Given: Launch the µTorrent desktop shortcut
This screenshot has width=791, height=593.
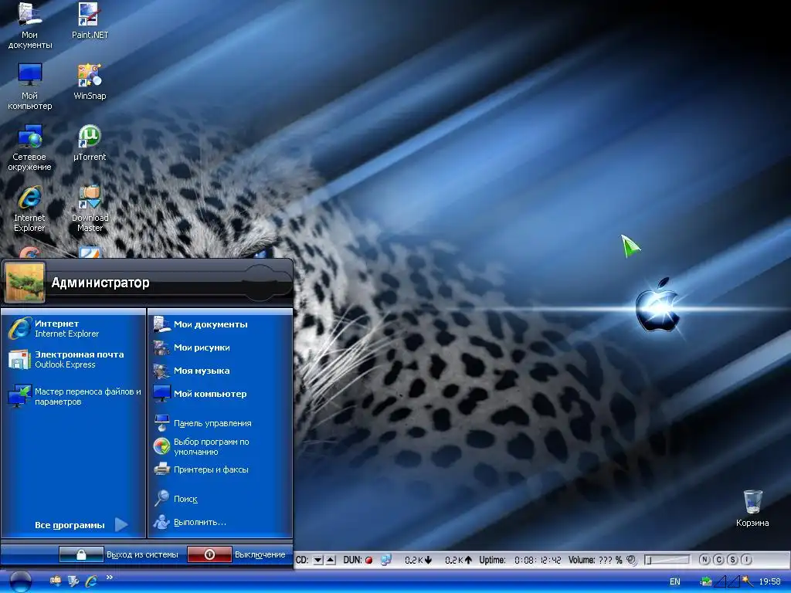Looking at the screenshot, I should 90,143.
